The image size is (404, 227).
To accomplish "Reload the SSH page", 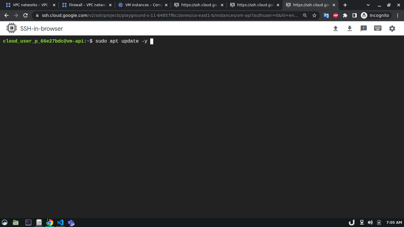I will tap(25, 15).
